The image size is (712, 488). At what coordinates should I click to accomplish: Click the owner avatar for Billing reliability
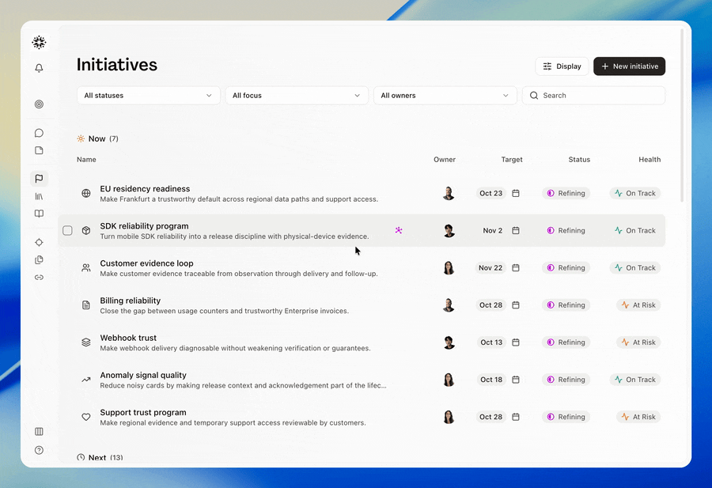(449, 305)
